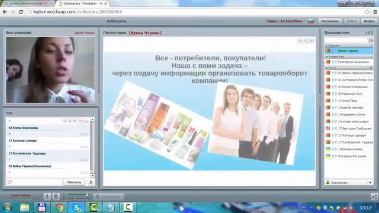Click the Выйти button
This screenshot has width=379, height=213.
click(x=369, y=21)
